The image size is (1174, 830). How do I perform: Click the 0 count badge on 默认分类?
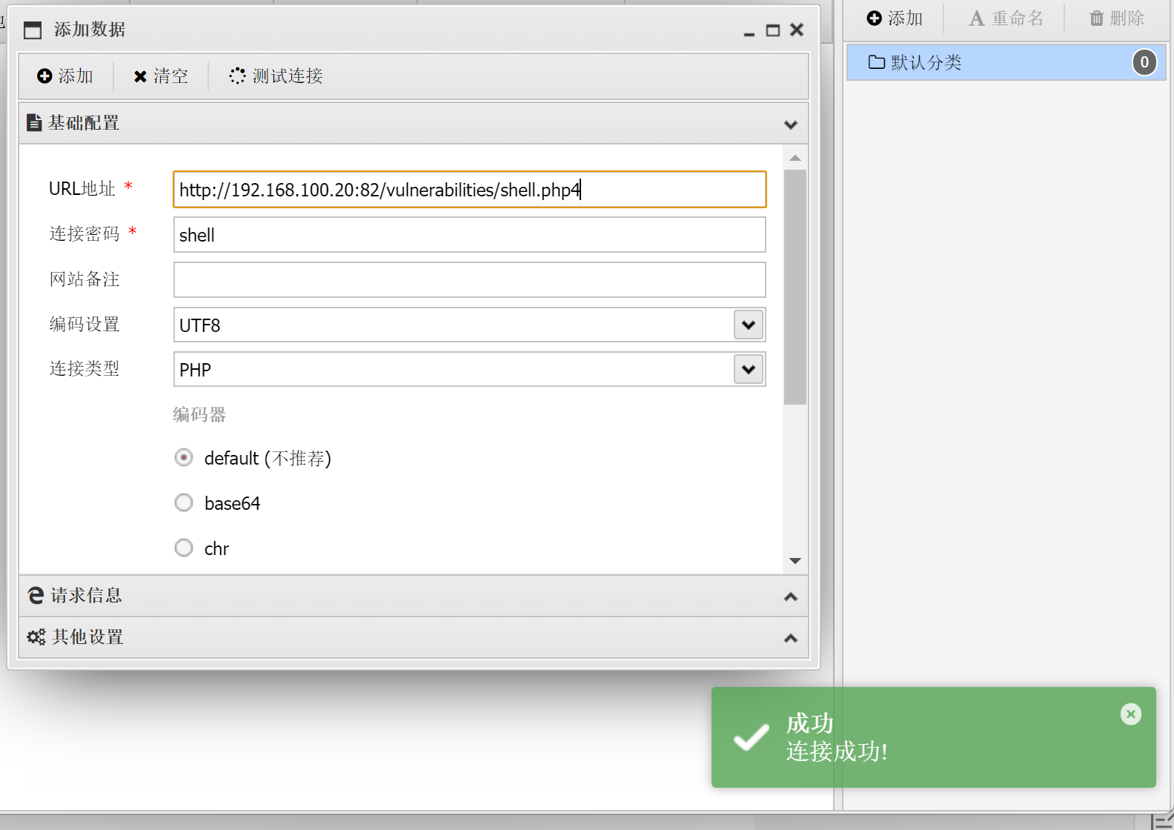click(1144, 62)
